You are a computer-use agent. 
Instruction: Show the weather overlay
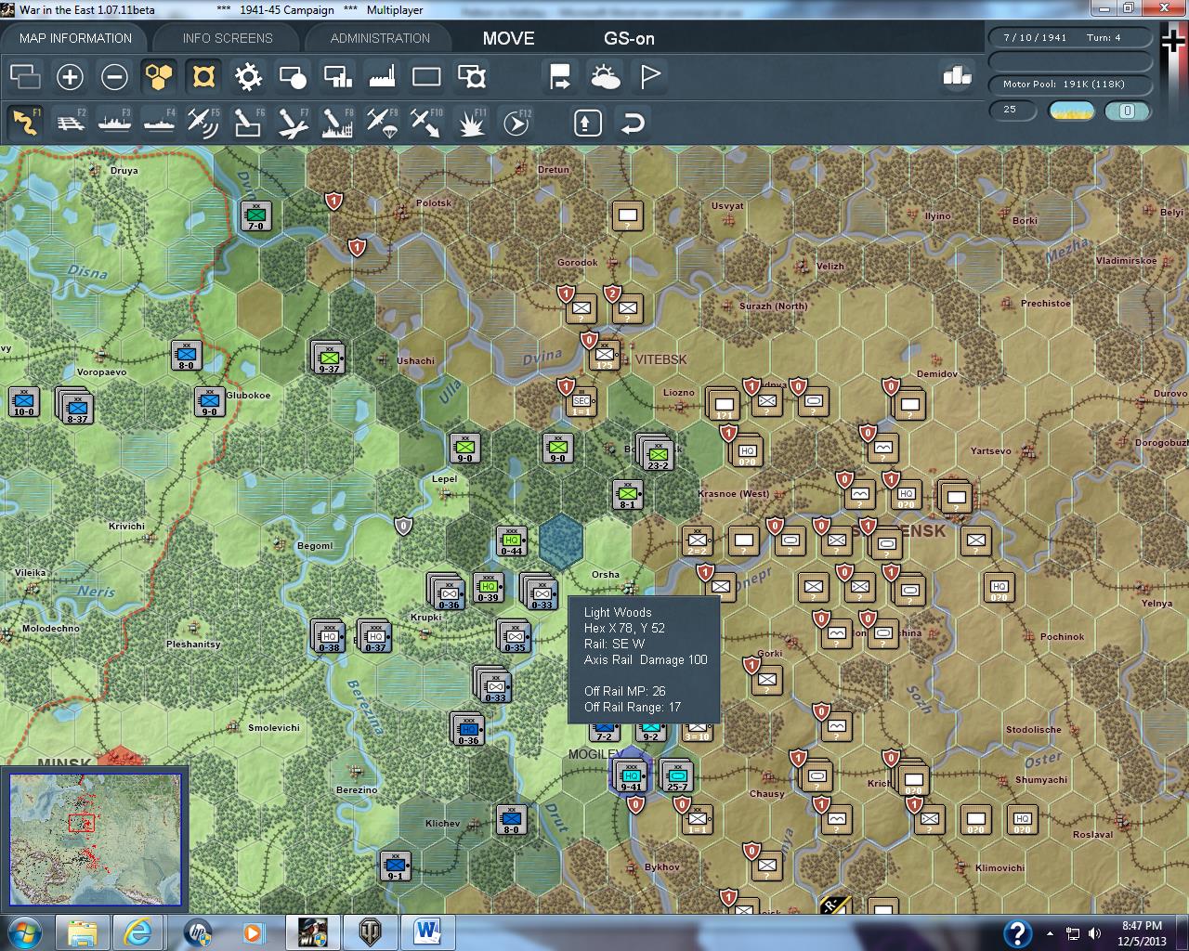(606, 76)
